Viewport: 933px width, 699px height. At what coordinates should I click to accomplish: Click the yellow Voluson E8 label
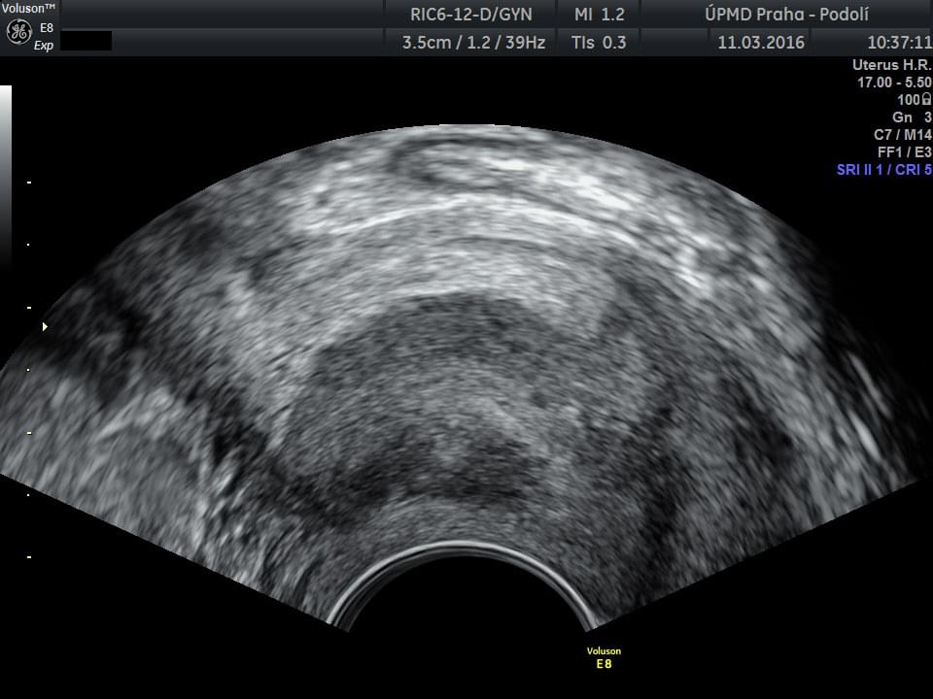coord(604,657)
